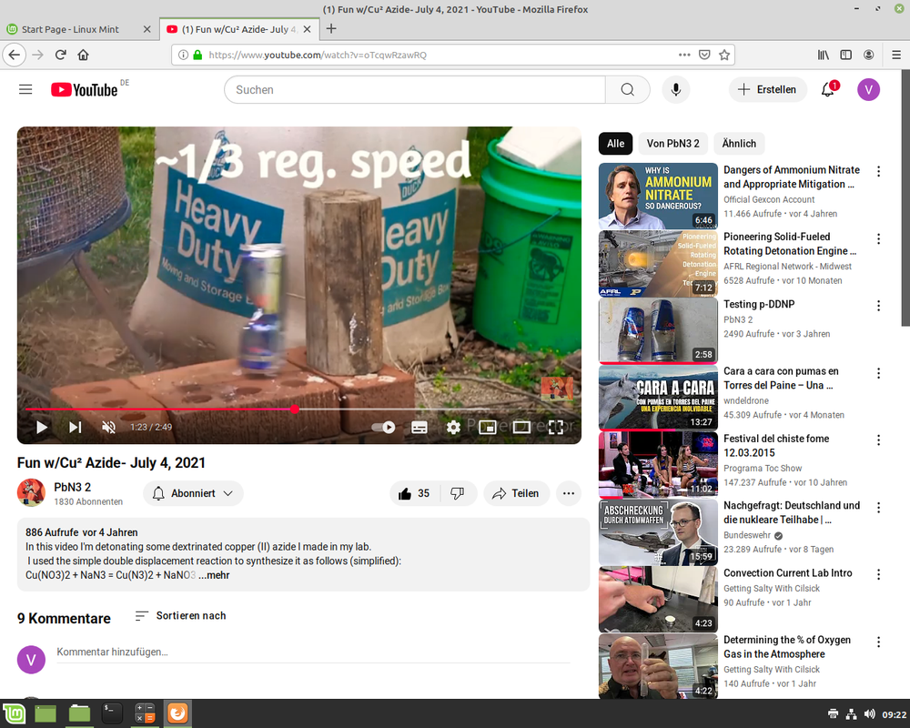Expand the Abonniert subscription dropdown
This screenshot has width=910, height=728.
coord(193,493)
